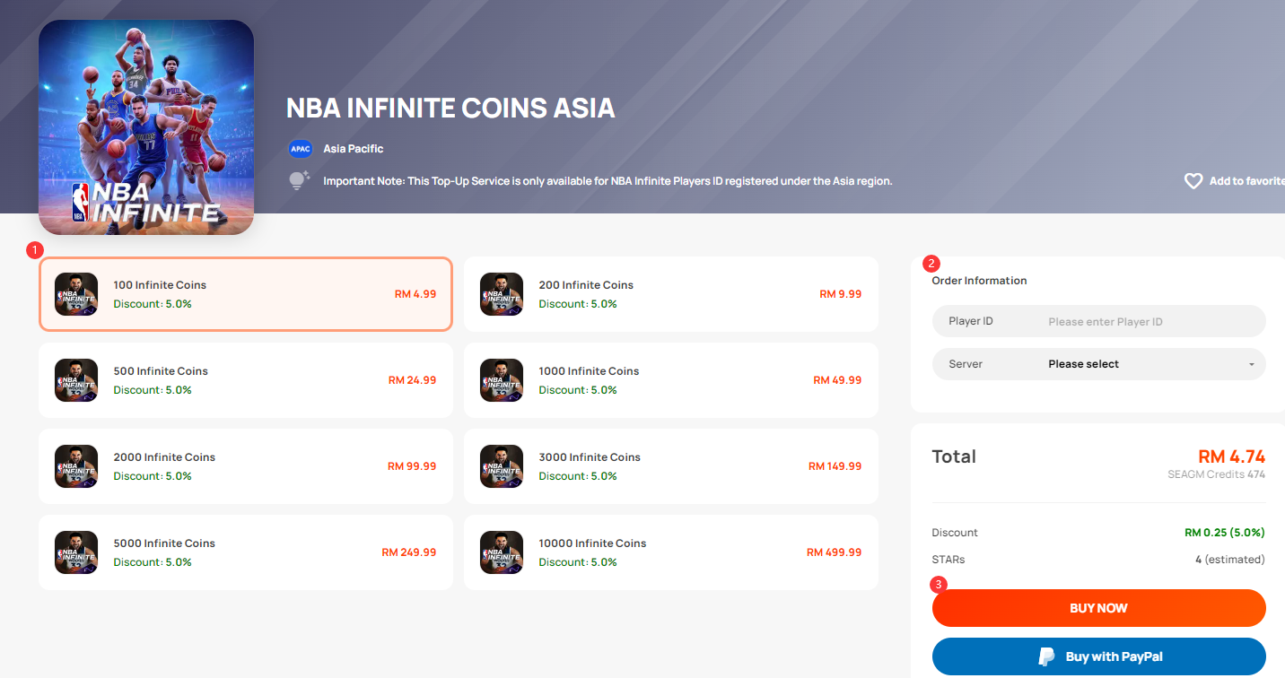Image resolution: width=1285 pixels, height=678 pixels.
Task: Select the 200 Infinite Coins package
Action: pyautogui.click(x=671, y=294)
